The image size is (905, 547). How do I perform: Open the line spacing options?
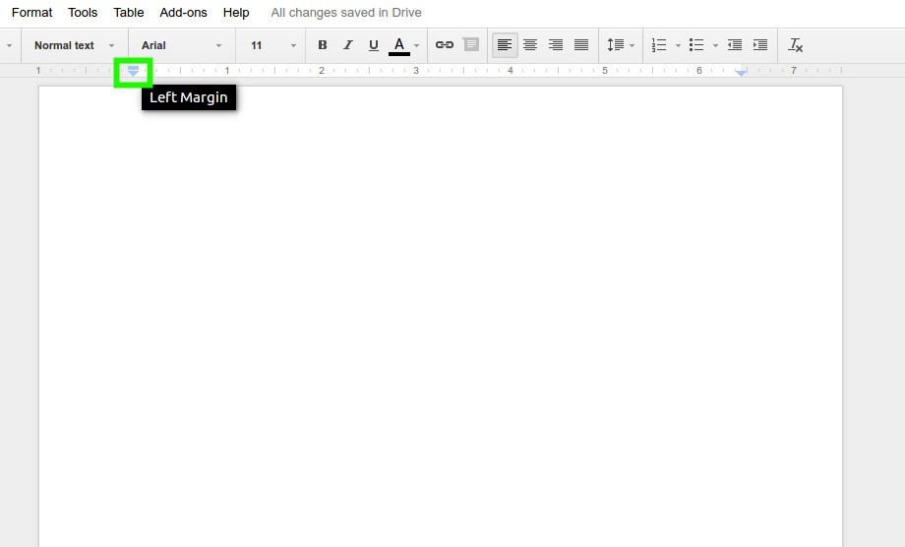621,45
